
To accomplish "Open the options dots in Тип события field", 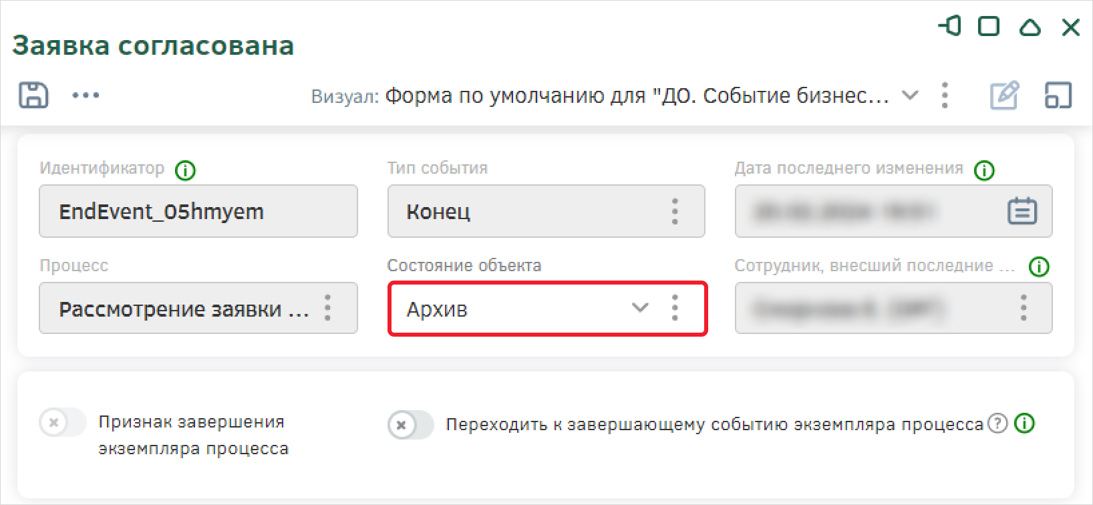I will click(x=675, y=211).
